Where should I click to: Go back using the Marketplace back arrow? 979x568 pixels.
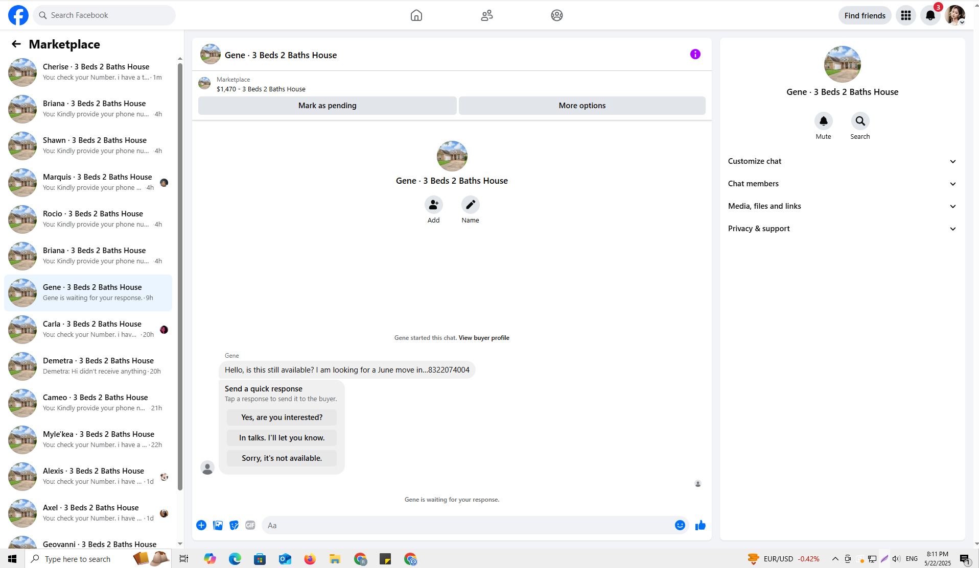point(16,44)
